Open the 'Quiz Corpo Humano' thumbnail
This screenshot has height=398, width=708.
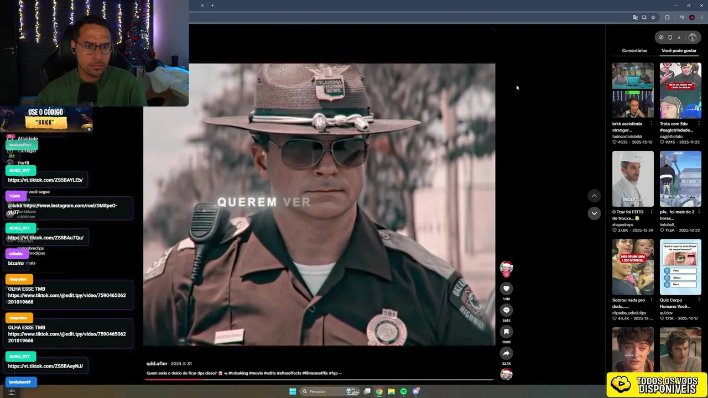pos(680,267)
